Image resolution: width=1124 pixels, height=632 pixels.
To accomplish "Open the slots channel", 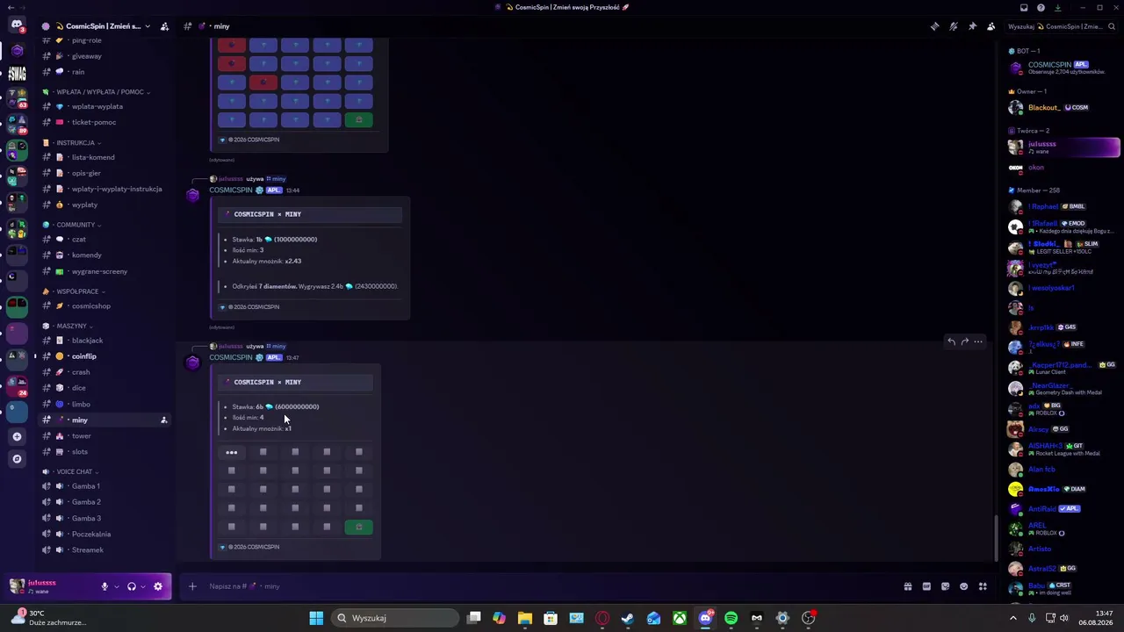I will point(105,452).
